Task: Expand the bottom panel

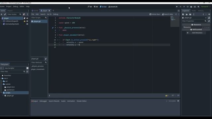Action: click(178, 101)
